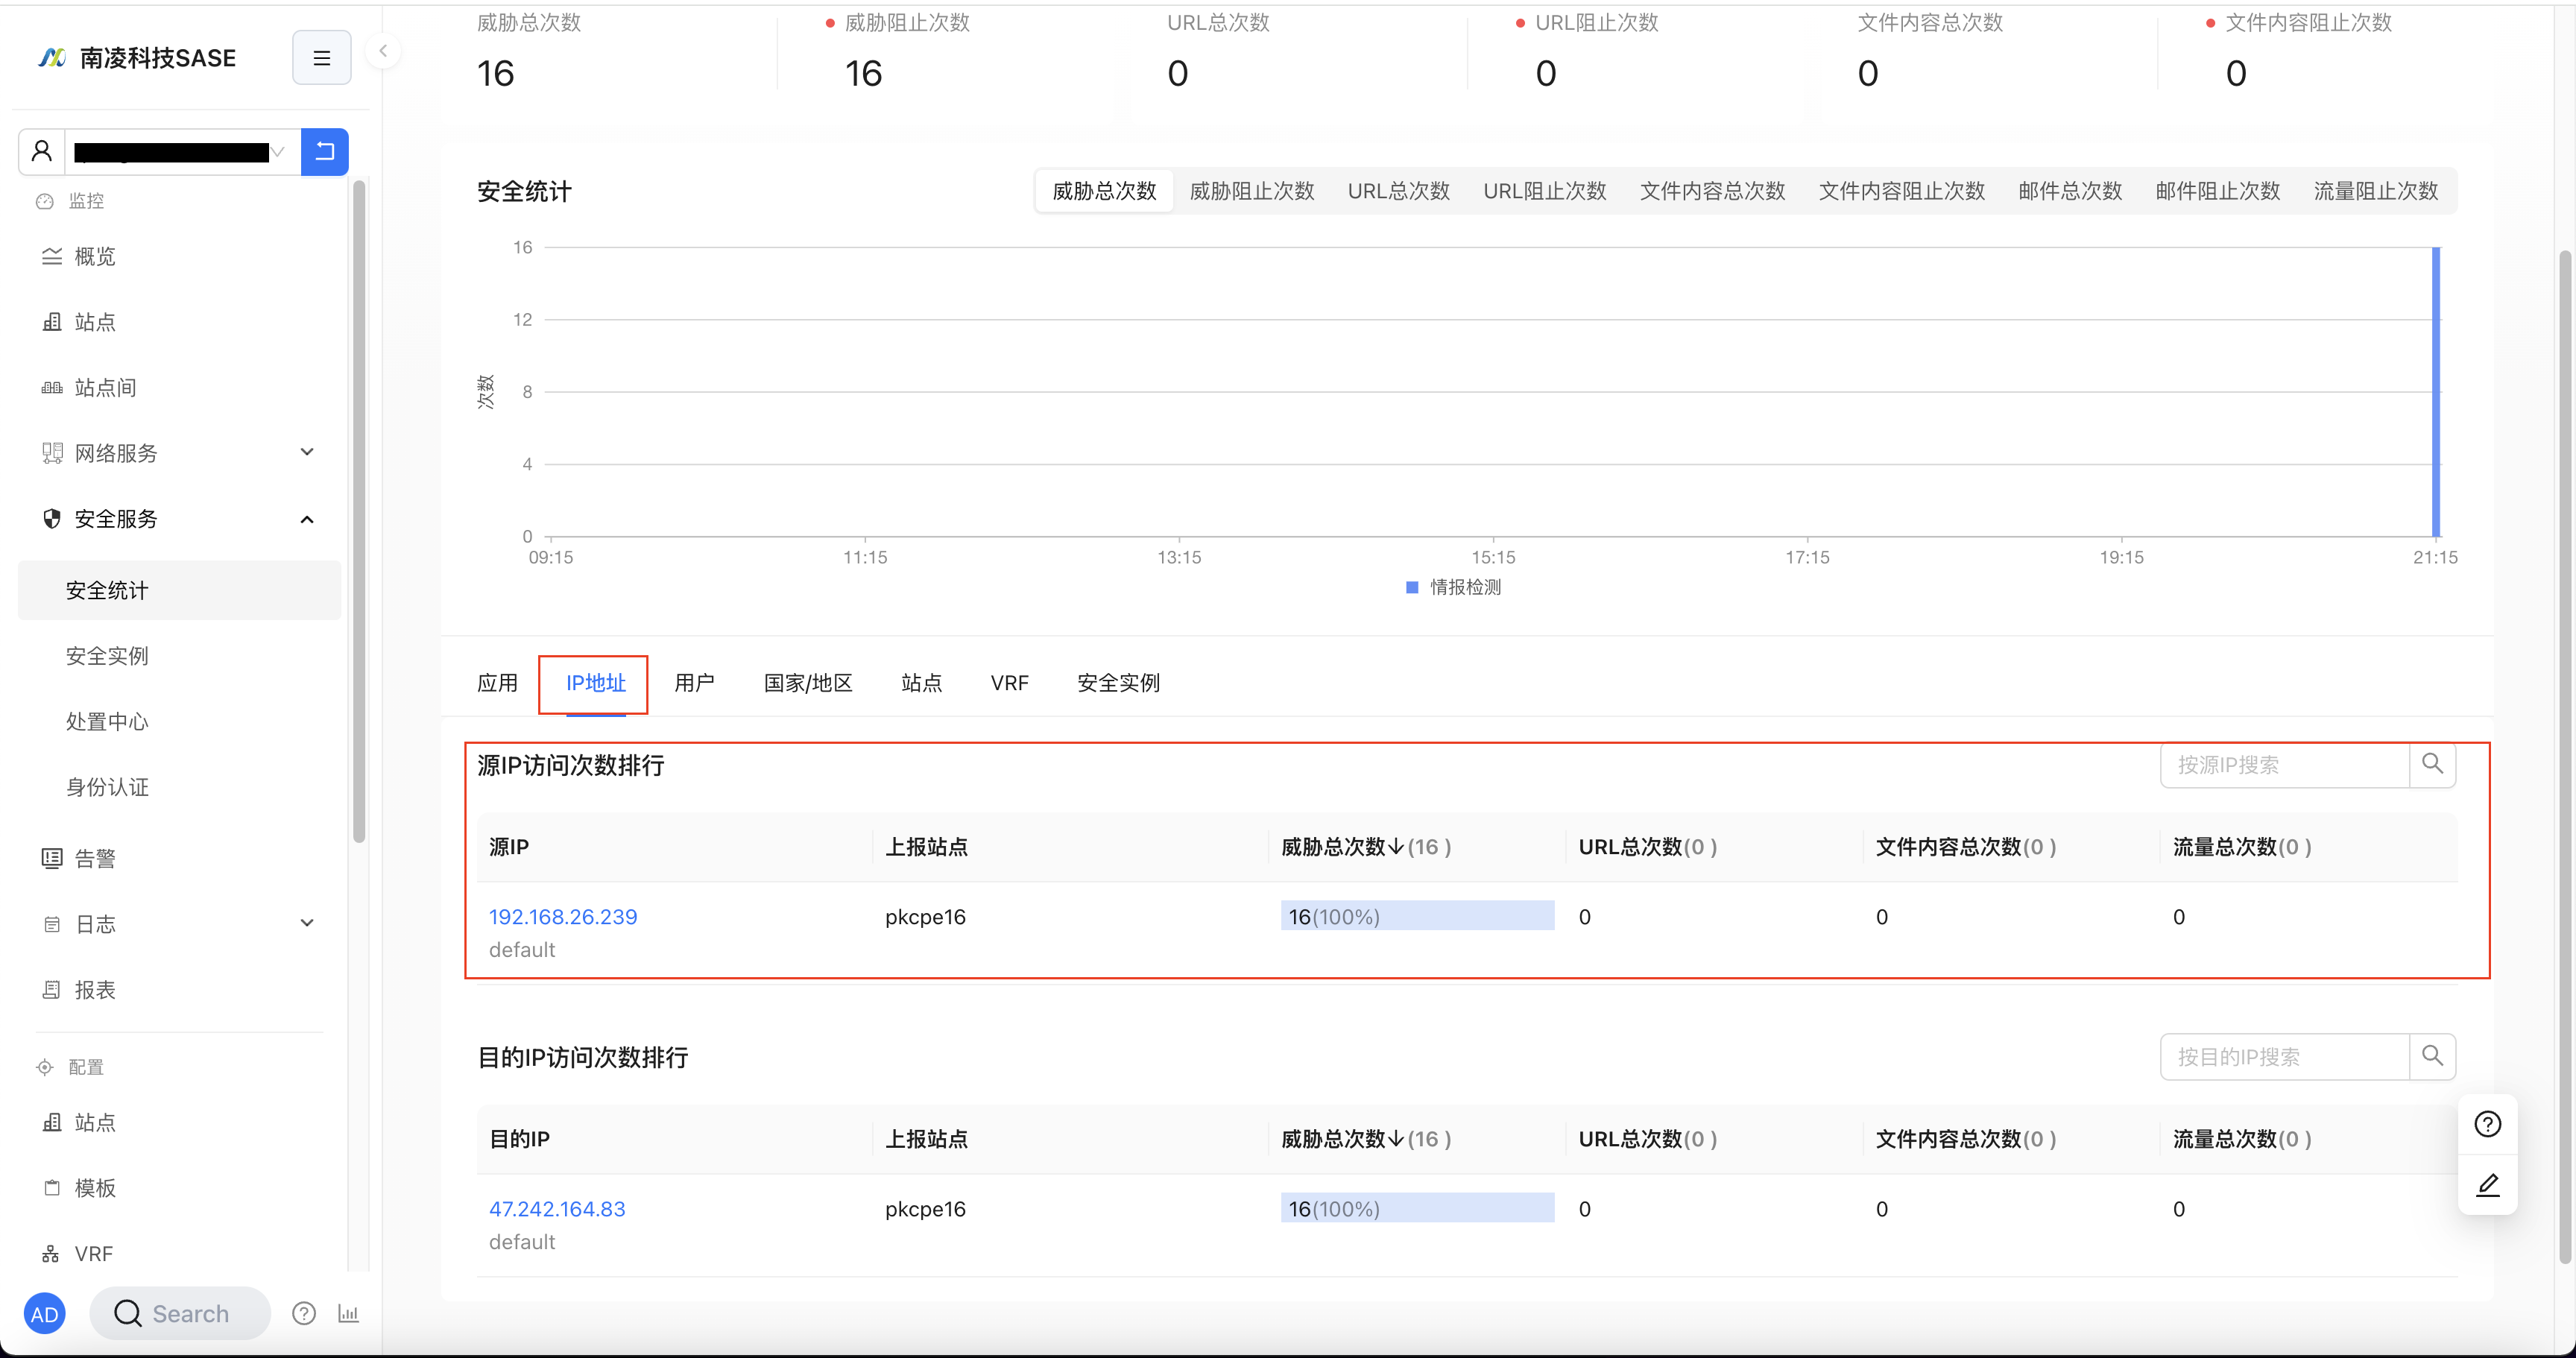Toggle the 情报检测 legend item
This screenshot has width=2576, height=1358.
1453,587
